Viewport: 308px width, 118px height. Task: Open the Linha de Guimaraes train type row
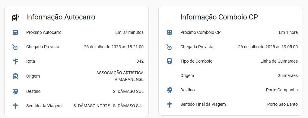click(x=230, y=61)
